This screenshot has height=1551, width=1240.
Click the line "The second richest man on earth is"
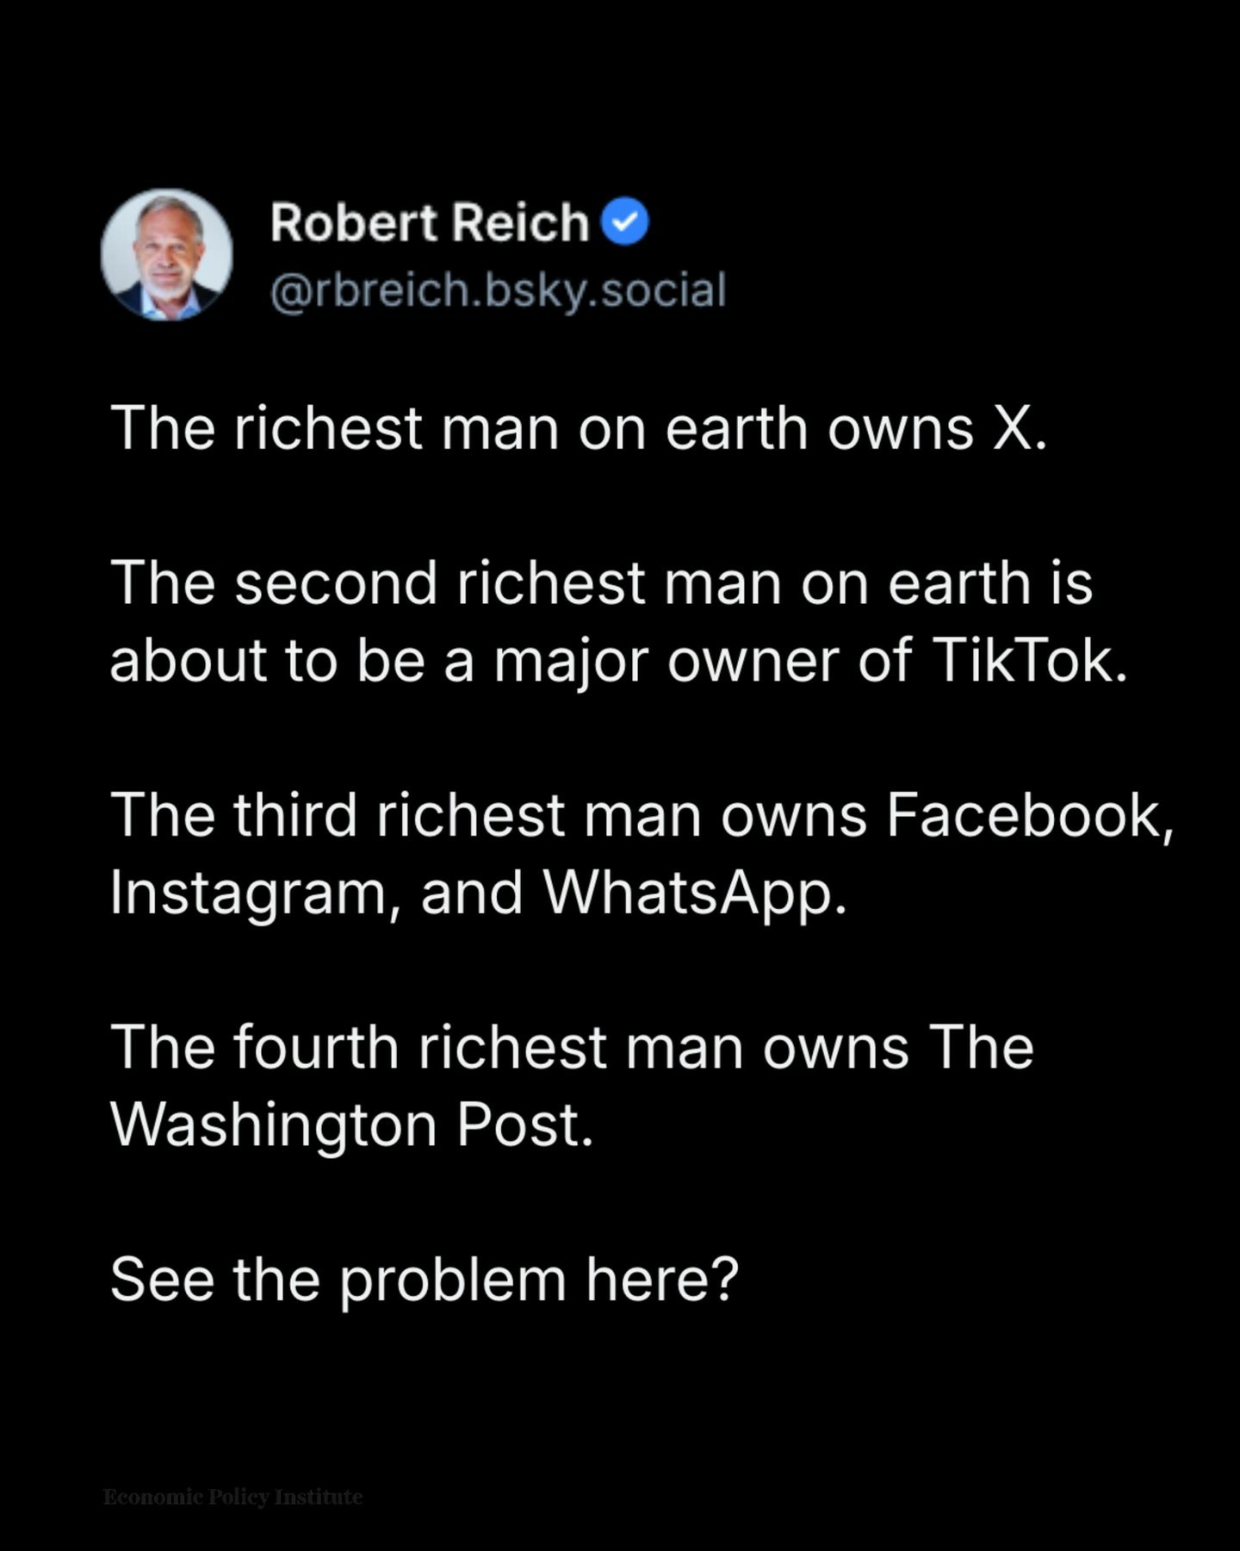point(601,583)
